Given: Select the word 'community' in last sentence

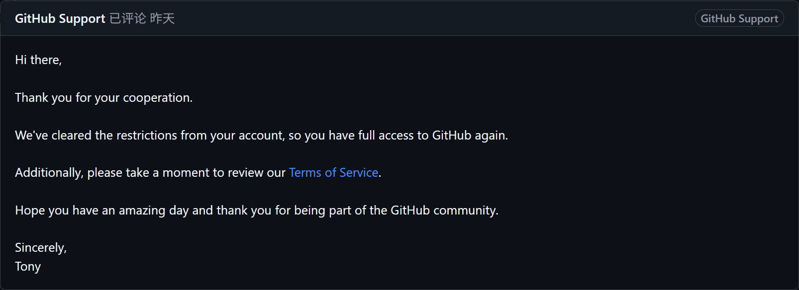Looking at the screenshot, I should [x=464, y=211].
